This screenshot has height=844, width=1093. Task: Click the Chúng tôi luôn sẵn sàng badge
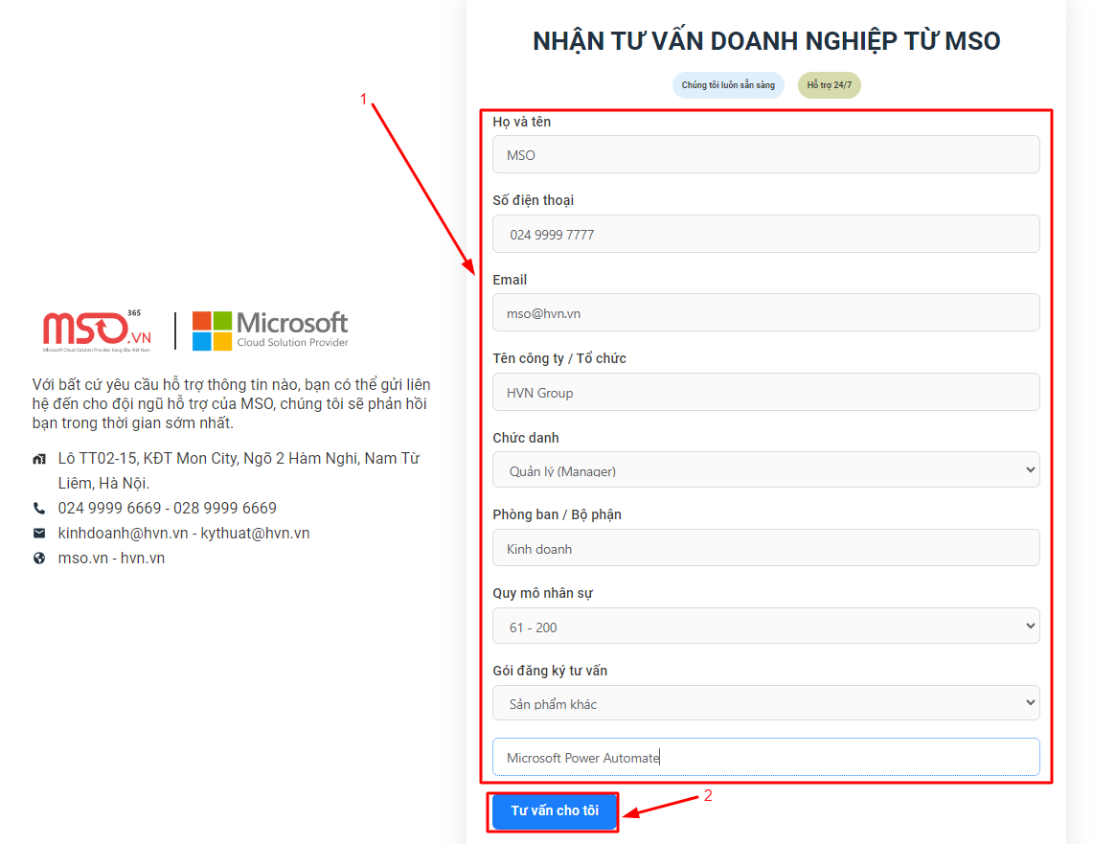tap(728, 85)
